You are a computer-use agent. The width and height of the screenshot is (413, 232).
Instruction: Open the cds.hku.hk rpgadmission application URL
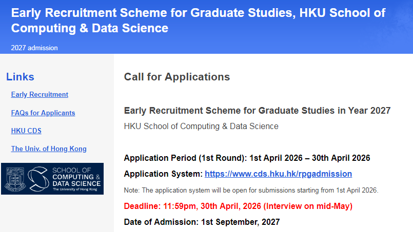[x=278, y=174]
